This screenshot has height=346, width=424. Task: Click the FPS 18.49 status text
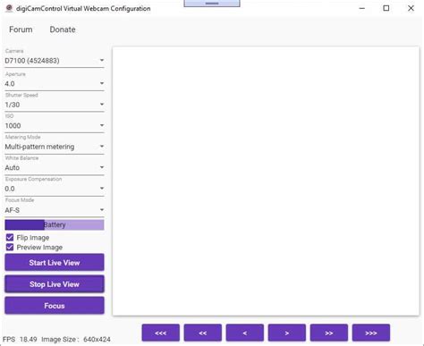(20, 339)
